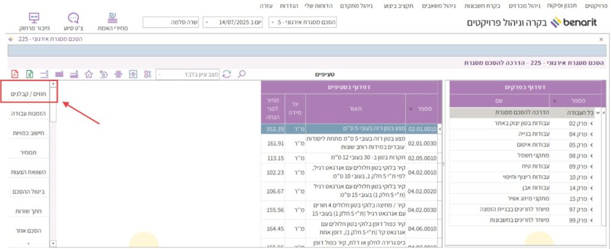
Task: Export the table to Excel
Action: (29, 74)
